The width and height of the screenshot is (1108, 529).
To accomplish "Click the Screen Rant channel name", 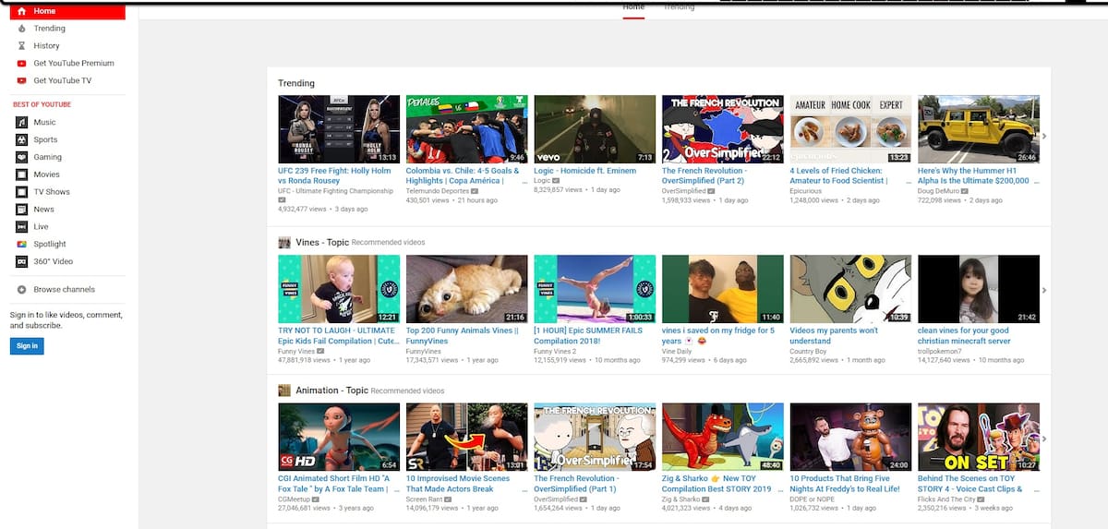I will [x=426, y=499].
